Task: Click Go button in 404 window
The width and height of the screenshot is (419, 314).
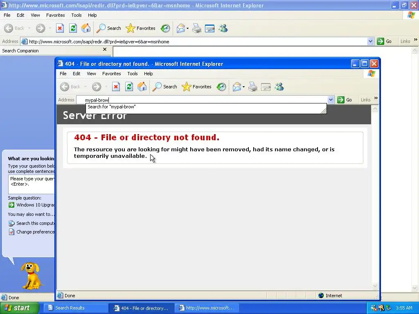Action: click(x=344, y=100)
